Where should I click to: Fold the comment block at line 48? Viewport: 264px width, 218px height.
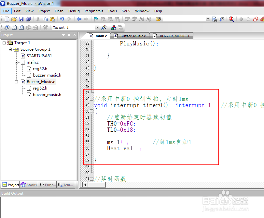91,99
